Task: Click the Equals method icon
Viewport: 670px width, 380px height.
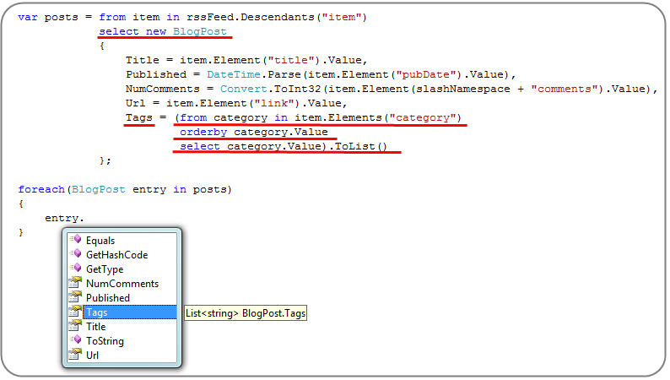Action: coord(76,239)
